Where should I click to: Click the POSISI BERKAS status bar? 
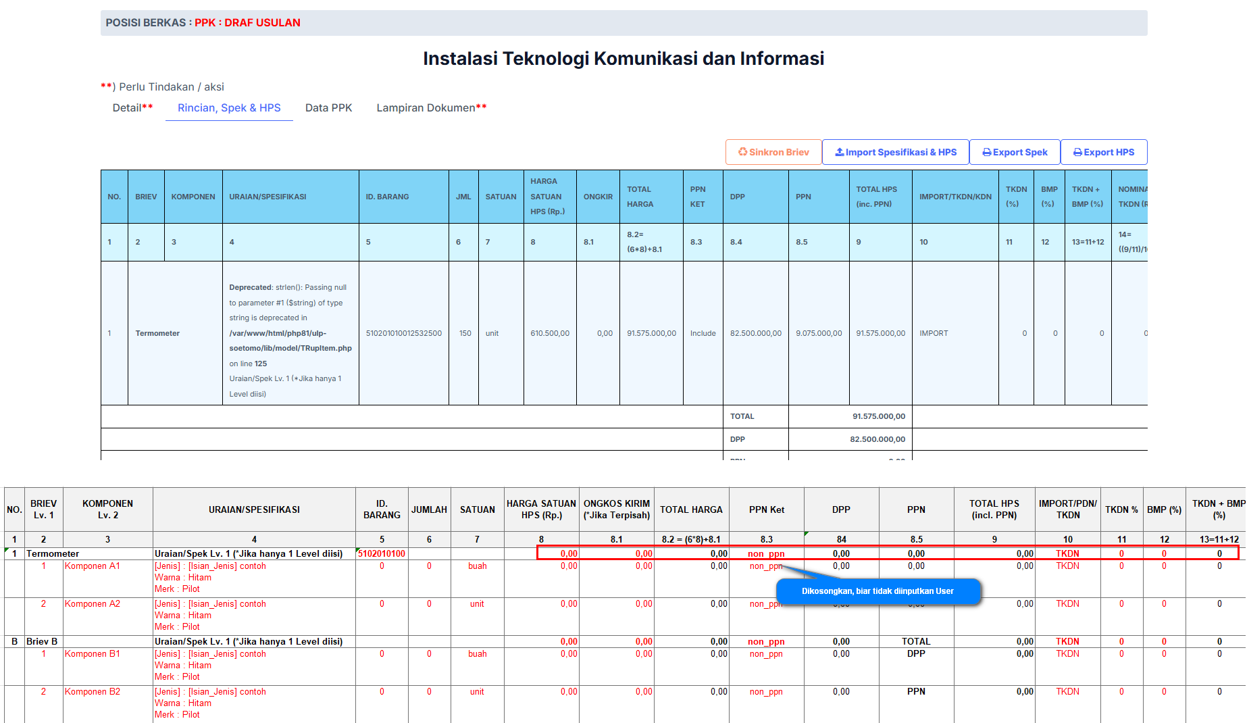pos(623,23)
